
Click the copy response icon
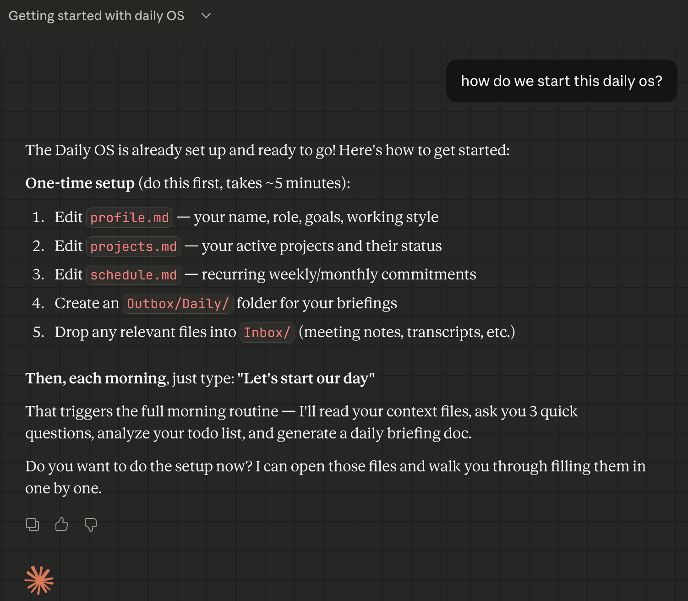tap(33, 524)
